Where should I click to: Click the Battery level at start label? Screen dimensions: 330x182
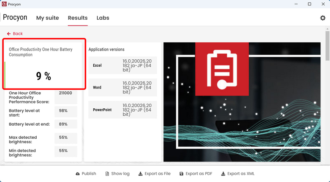[24, 113]
